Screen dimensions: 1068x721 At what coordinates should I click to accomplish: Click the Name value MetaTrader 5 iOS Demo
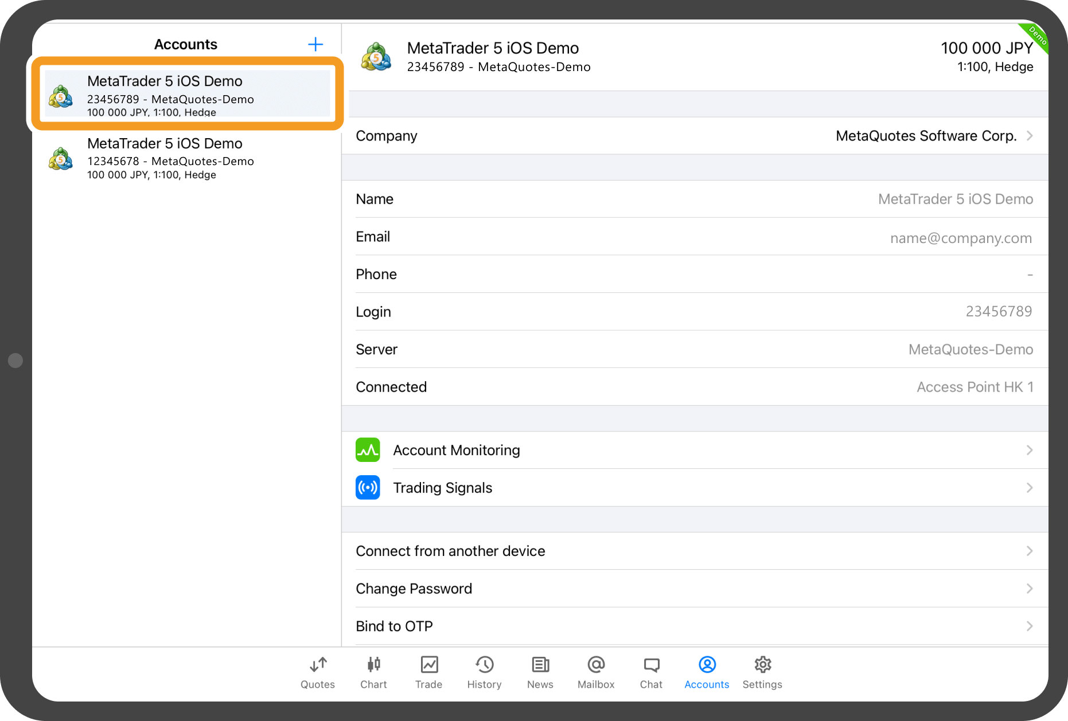956,199
